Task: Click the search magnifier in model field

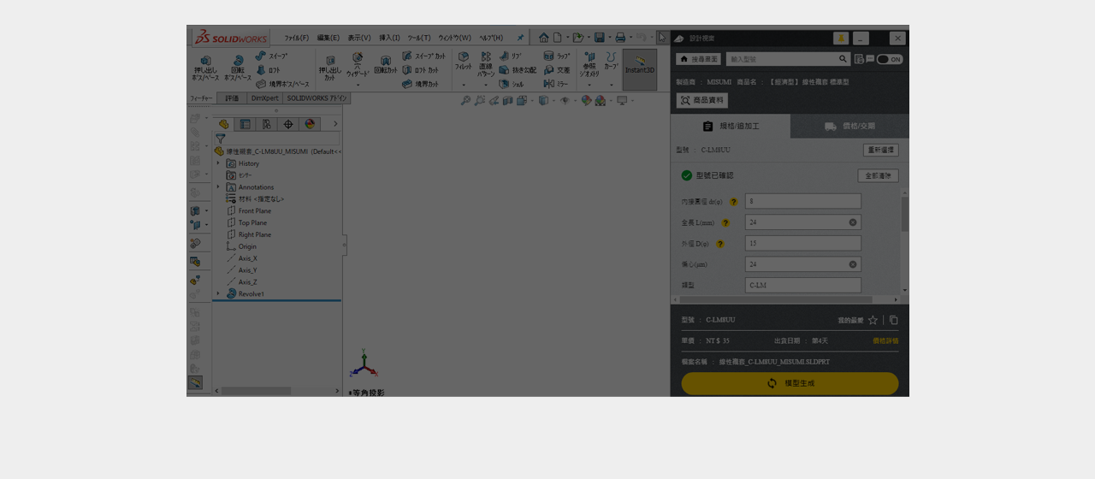Action: (843, 59)
